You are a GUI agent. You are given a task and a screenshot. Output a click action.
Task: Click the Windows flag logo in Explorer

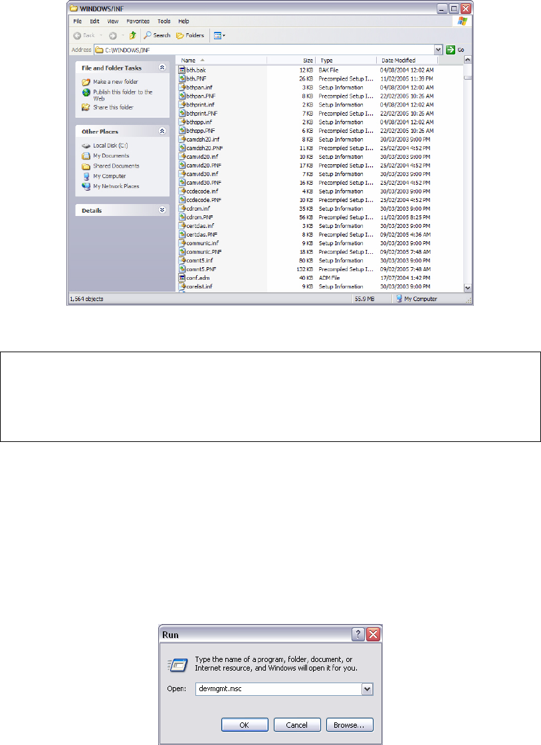462,21
